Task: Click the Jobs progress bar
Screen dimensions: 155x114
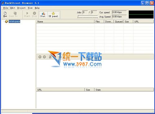Action: (88, 17)
